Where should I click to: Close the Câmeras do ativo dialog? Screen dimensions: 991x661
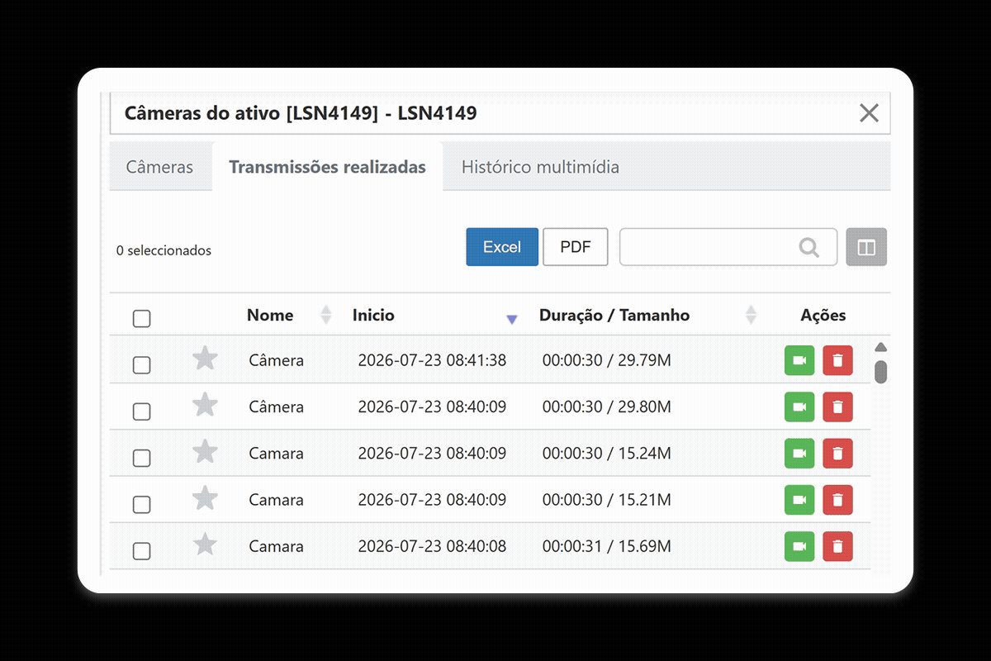tap(869, 113)
